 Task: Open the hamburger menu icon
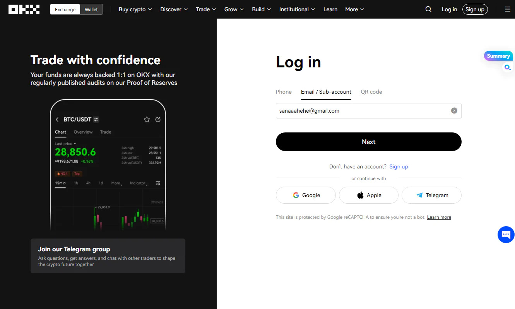(508, 9)
